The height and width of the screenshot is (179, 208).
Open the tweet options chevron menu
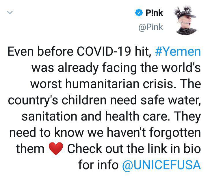(x=10, y=12)
